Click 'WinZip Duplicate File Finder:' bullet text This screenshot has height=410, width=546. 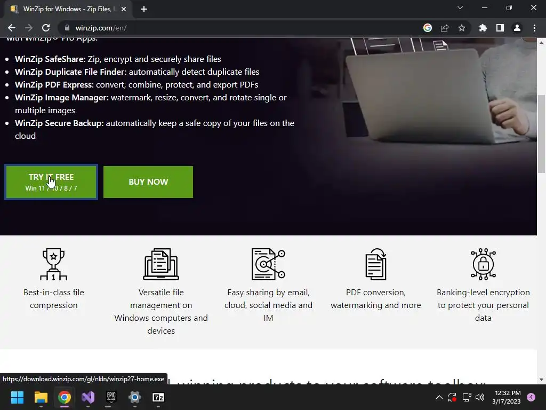(x=71, y=72)
